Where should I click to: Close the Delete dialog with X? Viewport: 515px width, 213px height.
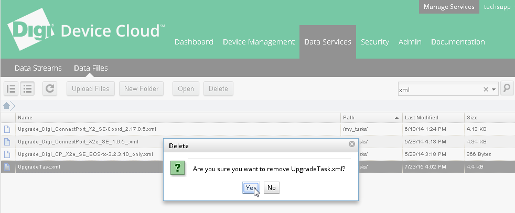(x=352, y=144)
